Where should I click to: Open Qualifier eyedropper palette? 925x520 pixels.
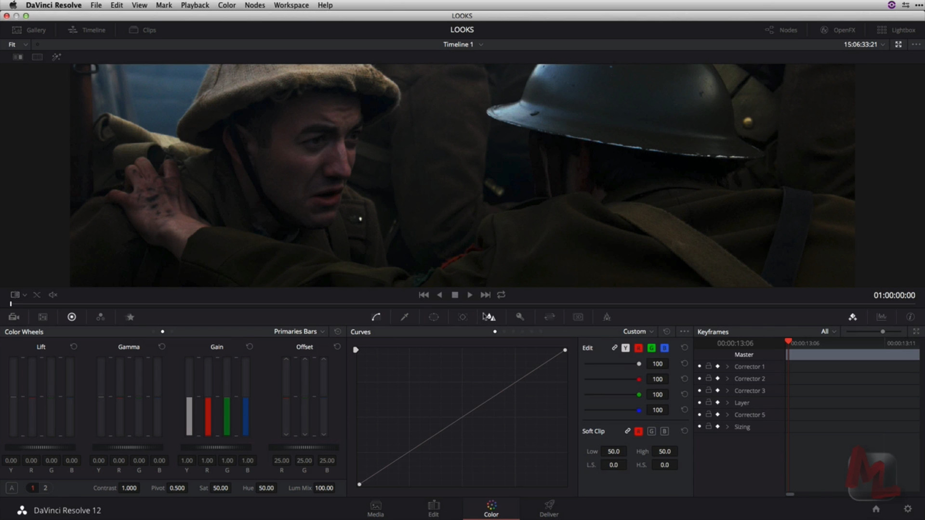coord(405,317)
